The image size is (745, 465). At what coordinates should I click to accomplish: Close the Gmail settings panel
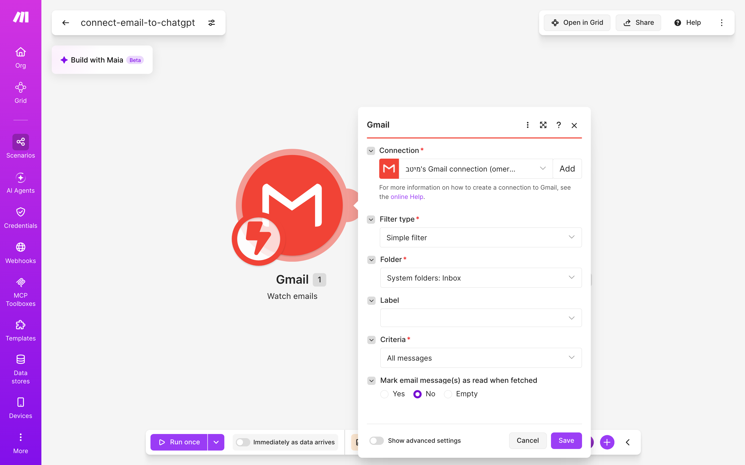pos(574,125)
